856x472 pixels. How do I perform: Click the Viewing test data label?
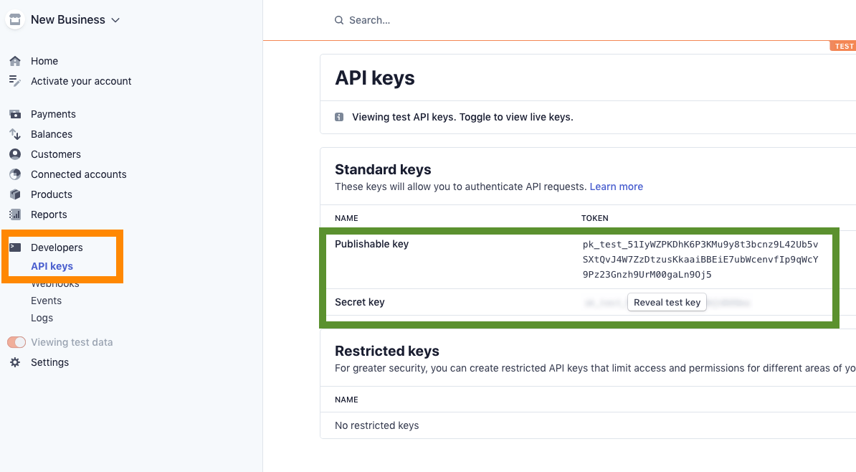pos(72,343)
